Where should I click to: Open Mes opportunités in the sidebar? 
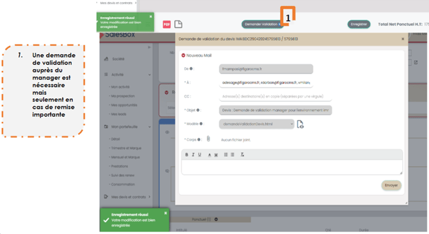coord(124,105)
